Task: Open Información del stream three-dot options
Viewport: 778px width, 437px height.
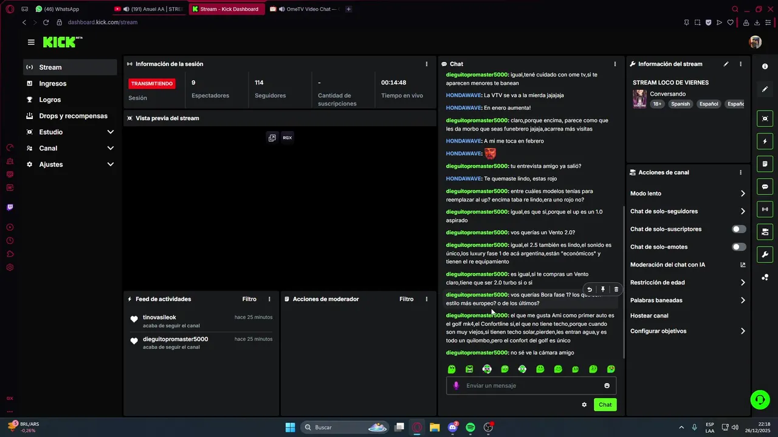Action: coord(740,64)
